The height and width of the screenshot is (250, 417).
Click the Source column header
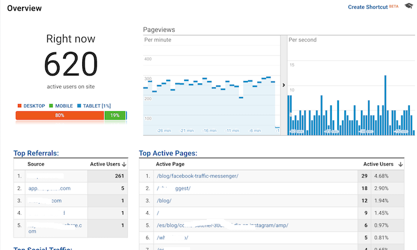[36, 164]
